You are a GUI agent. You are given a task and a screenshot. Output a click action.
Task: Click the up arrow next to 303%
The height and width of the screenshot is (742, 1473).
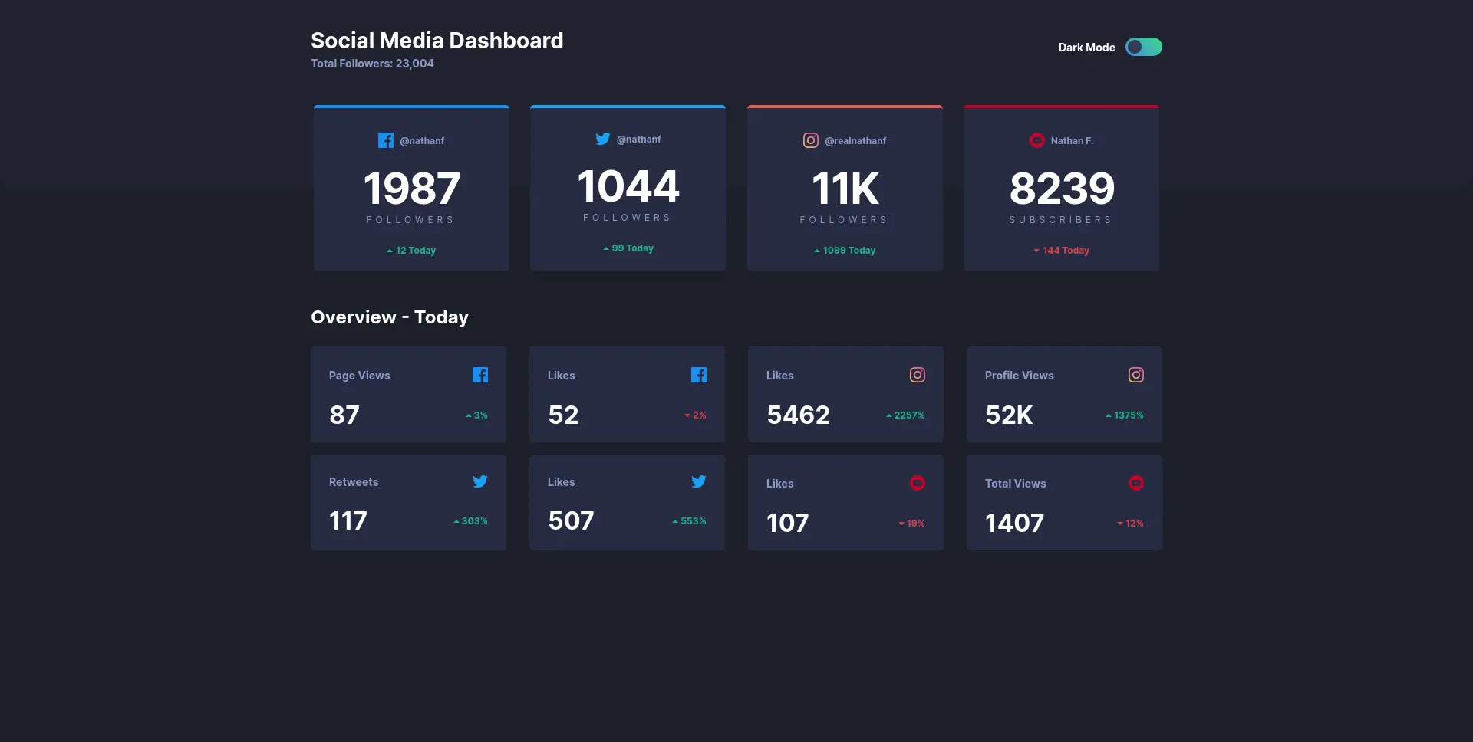(456, 520)
